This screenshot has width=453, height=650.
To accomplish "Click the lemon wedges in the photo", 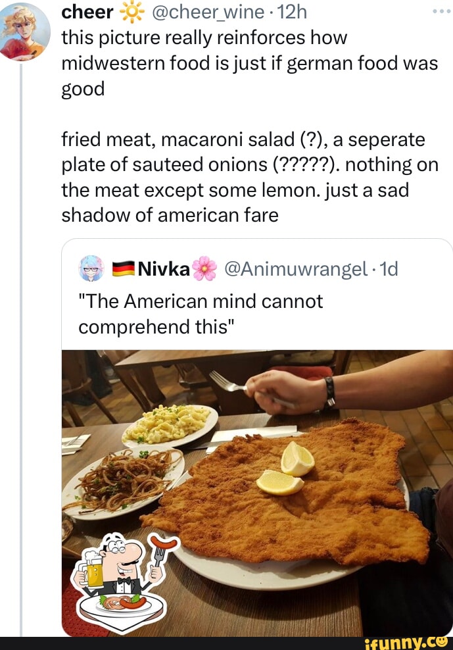I will (x=285, y=468).
